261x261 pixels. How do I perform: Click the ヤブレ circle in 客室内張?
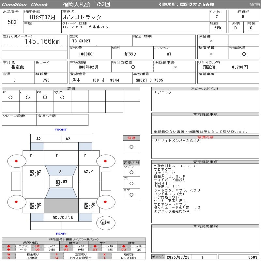tap(131, 172)
